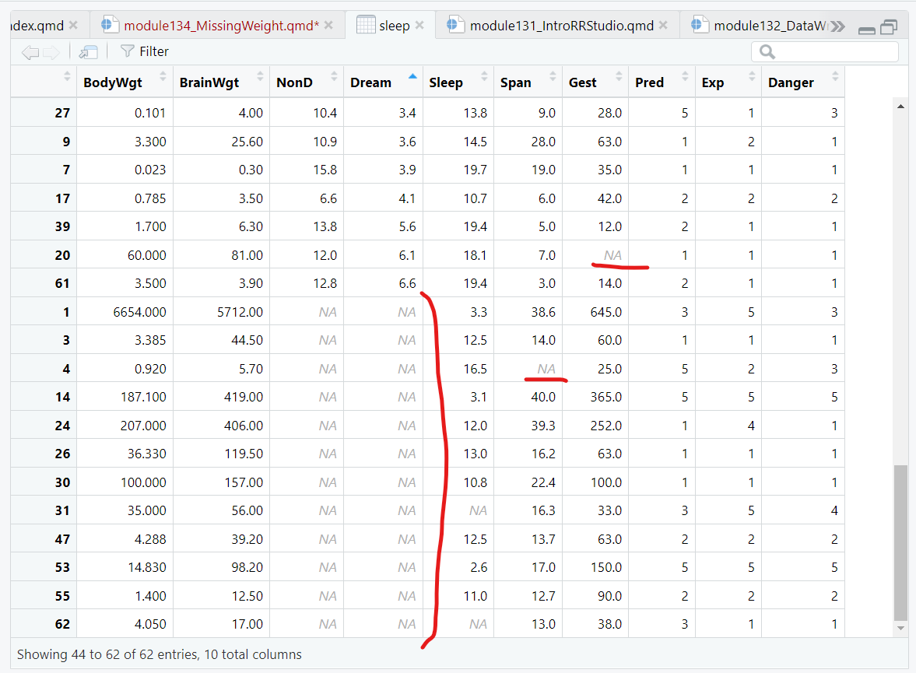Screen dimensions: 916x673
Task: Close the module134_MissingWeight.qmd tab
Action: tap(328, 26)
